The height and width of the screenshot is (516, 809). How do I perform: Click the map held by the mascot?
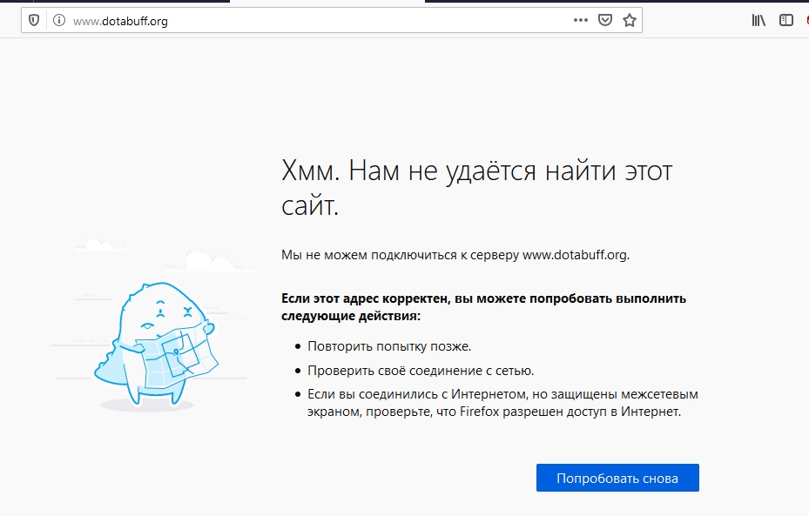pos(179,352)
